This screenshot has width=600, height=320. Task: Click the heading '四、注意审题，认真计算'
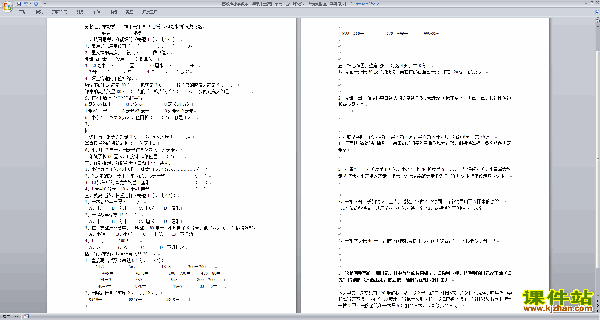[120, 254]
